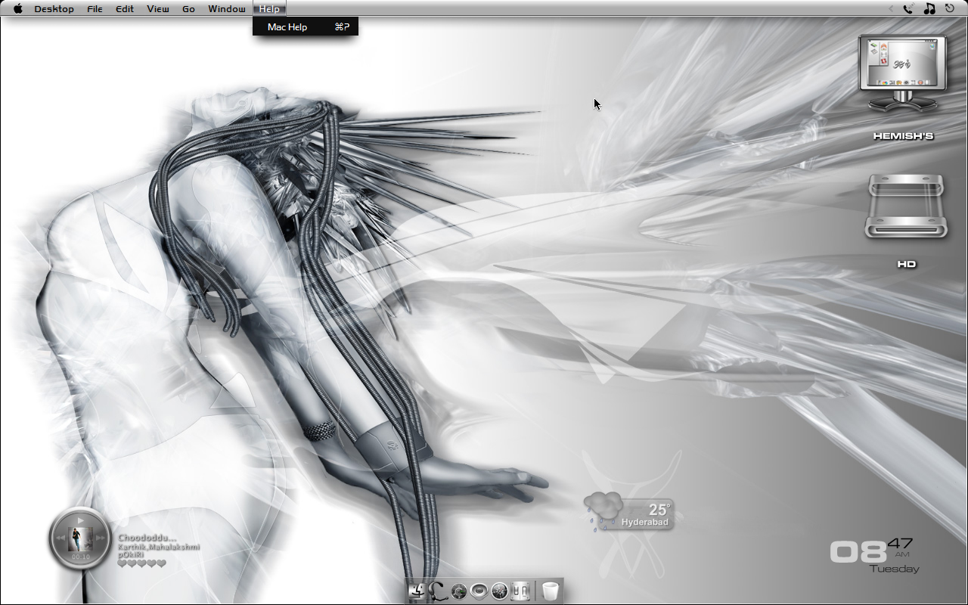Click the Karthik,Mahalakshmi artist text
The height and width of the screenshot is (605, 968).
pos(159,547)
